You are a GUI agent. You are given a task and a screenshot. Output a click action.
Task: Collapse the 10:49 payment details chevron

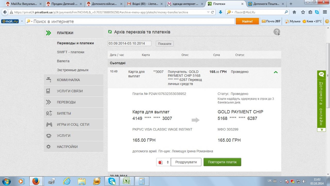(276, 72)
